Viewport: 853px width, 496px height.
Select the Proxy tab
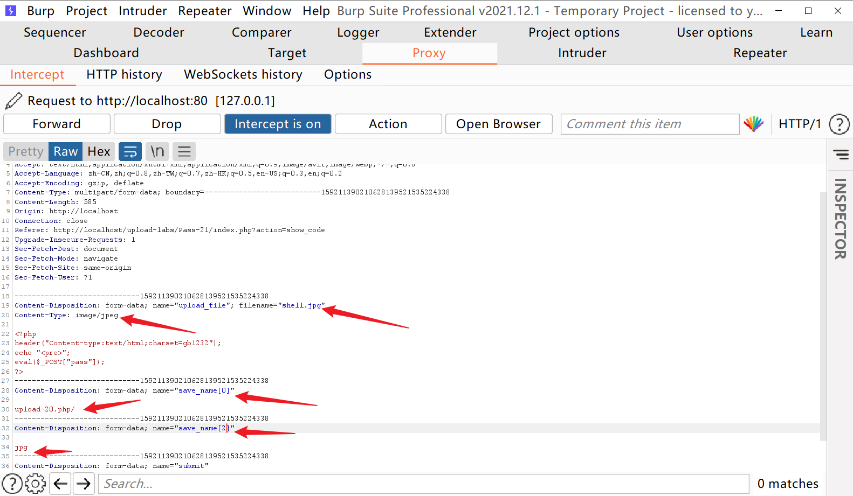tap(429, 53)
